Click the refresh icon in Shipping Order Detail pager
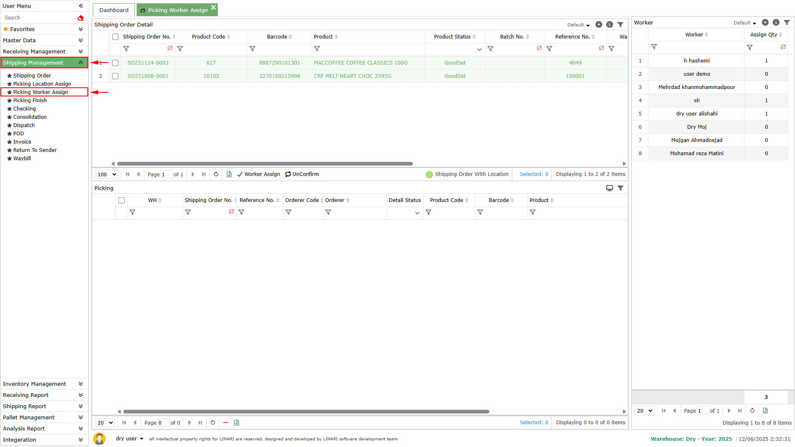The width and height of the screenshot is (795, 447). pos(216,174)
